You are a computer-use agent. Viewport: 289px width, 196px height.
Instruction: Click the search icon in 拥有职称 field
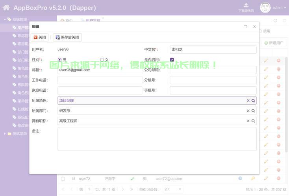[253, 121]
